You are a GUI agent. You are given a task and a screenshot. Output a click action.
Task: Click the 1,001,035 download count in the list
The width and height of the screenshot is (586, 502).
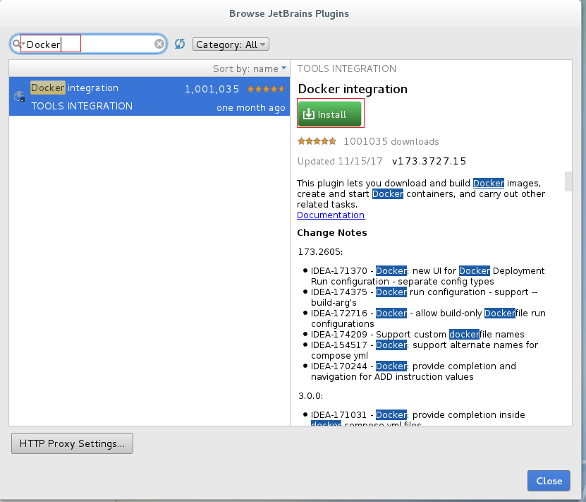[x=212, y=89]
